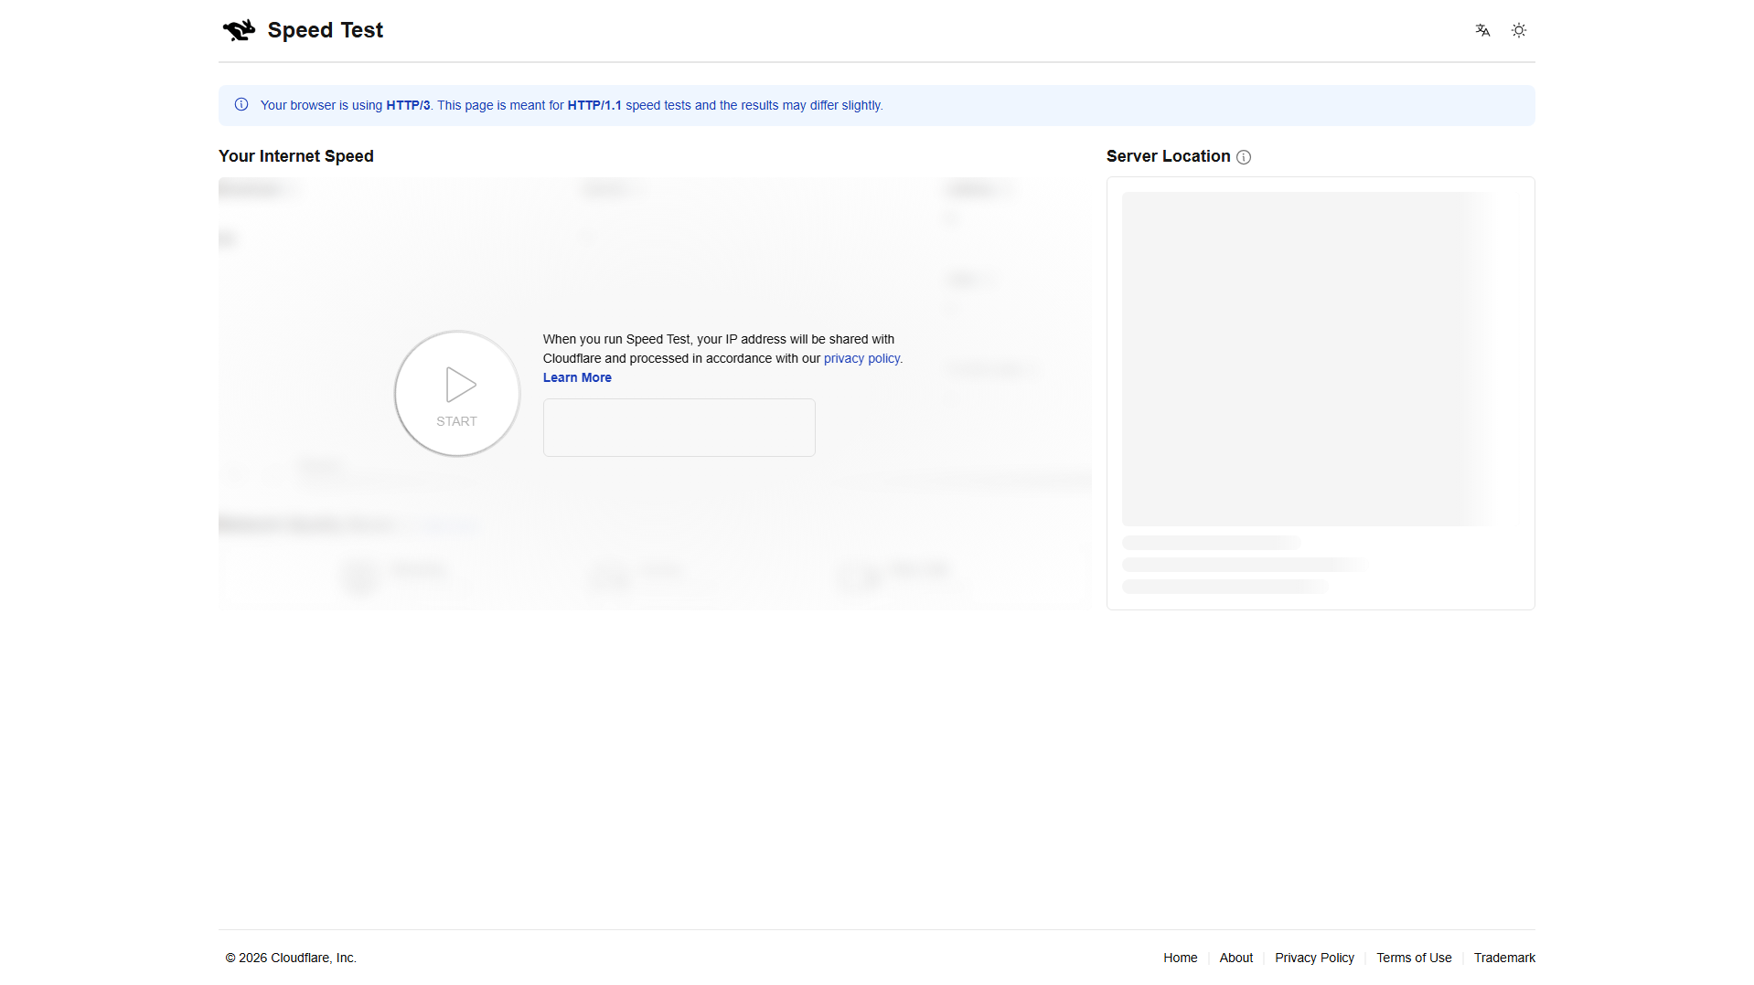Open the privacy policy link
Viewport: 1754px width, 985px height.
click(861, 358)
